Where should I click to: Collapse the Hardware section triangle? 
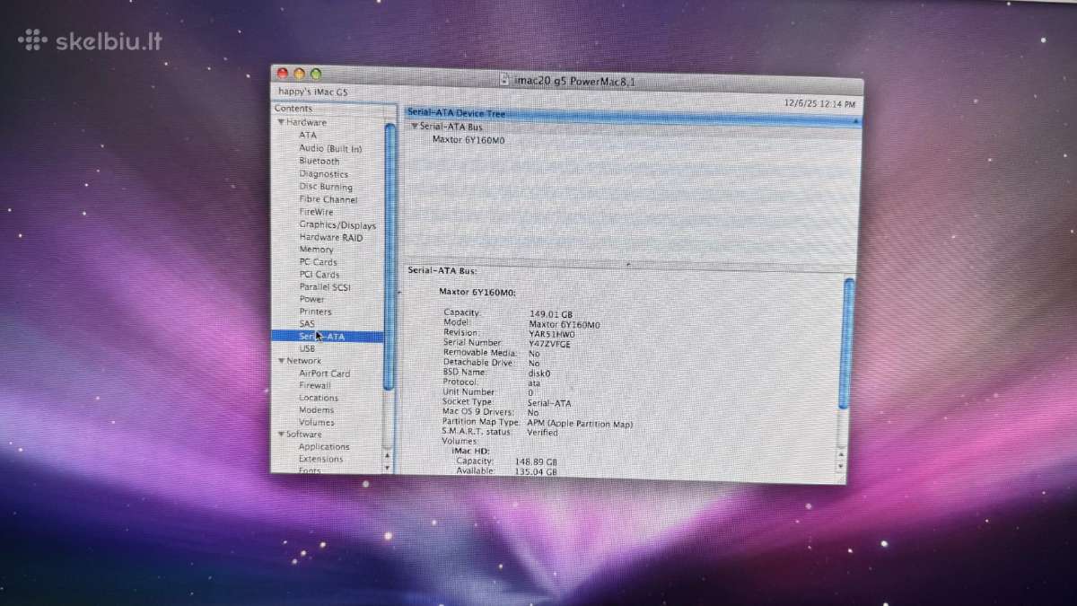point(281,122)
